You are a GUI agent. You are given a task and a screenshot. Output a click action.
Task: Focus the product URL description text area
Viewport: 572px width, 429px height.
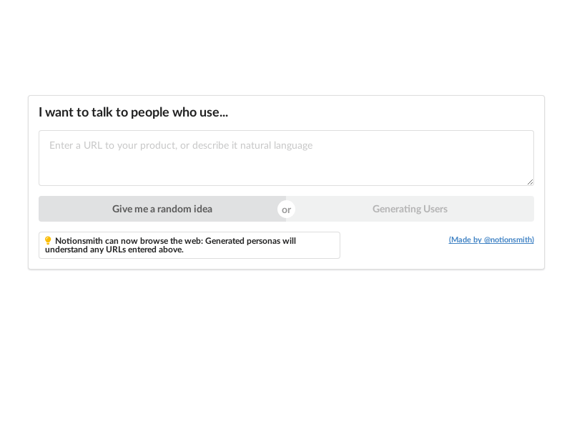287,158
